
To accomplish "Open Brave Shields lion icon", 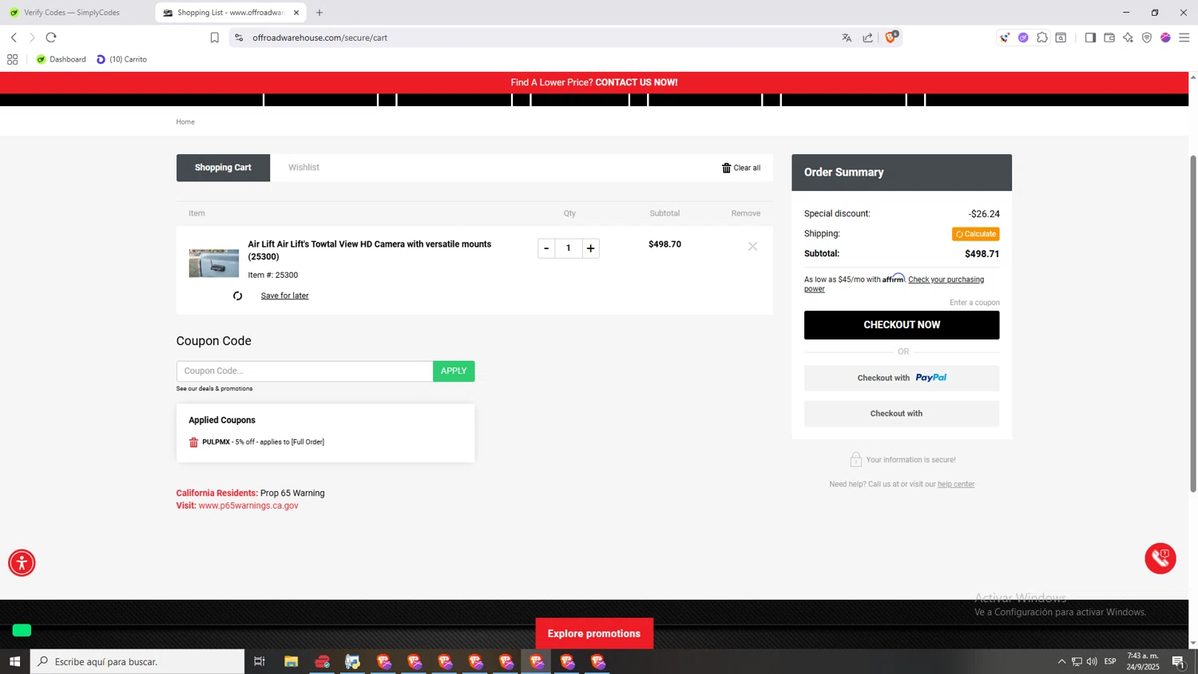I will [891, 38].
